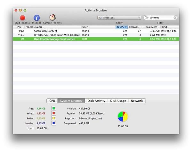Click PID 7451 cell
Viewport: 192px width, 152px height.
pyautogui.click(x=20, y=35)
